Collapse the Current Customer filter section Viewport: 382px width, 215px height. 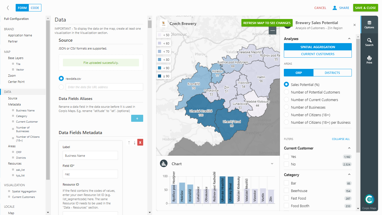tap(349, 148)
